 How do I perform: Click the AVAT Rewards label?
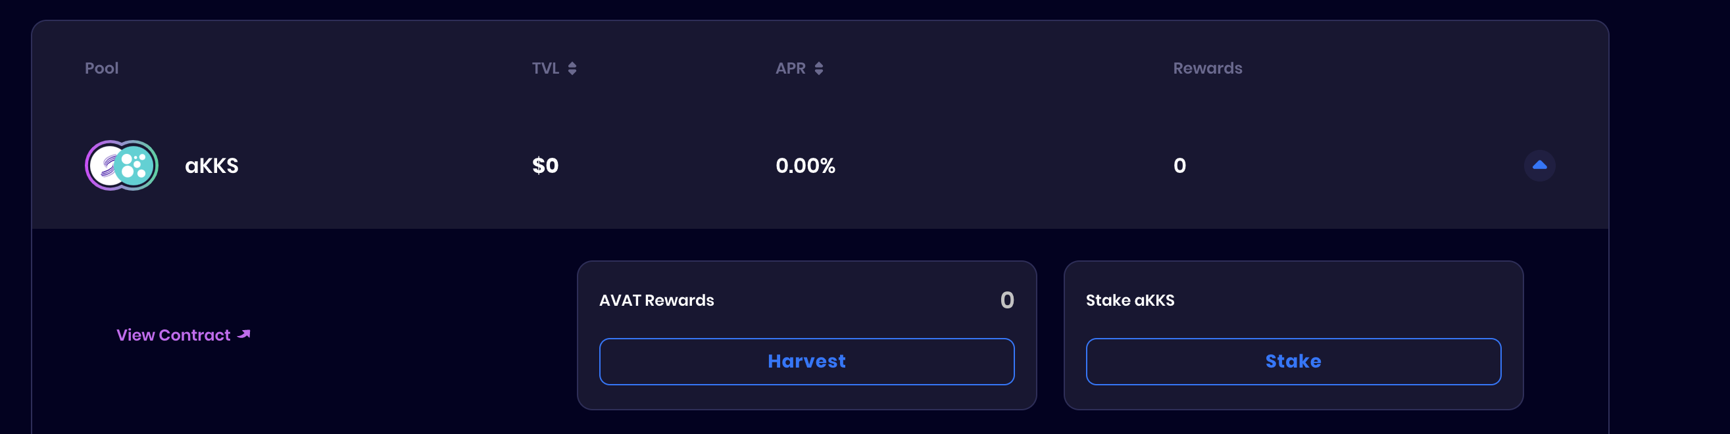(656, 301)
